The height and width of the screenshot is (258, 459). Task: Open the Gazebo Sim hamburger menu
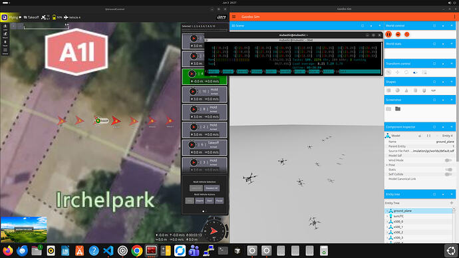(x=234, y=17)
